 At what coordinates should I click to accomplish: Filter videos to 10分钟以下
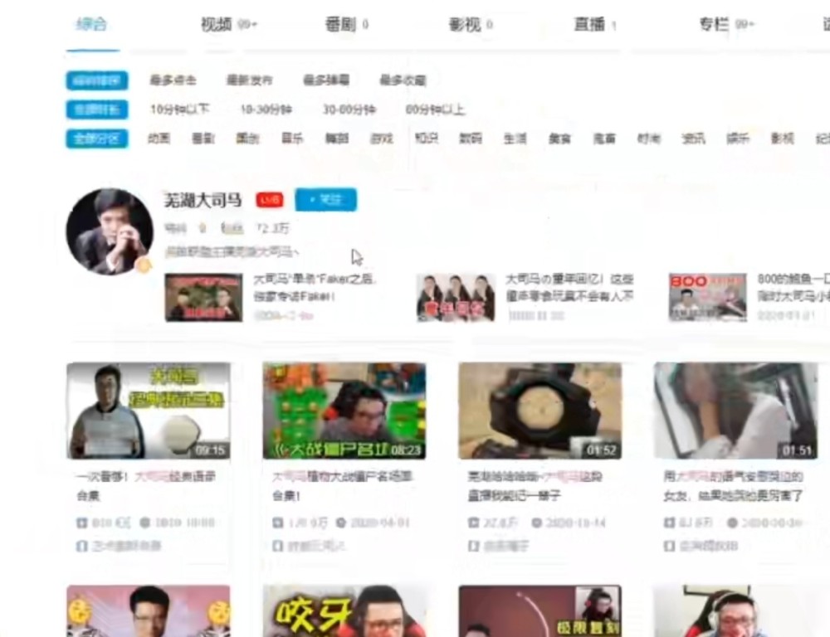(x=179, y=109)
